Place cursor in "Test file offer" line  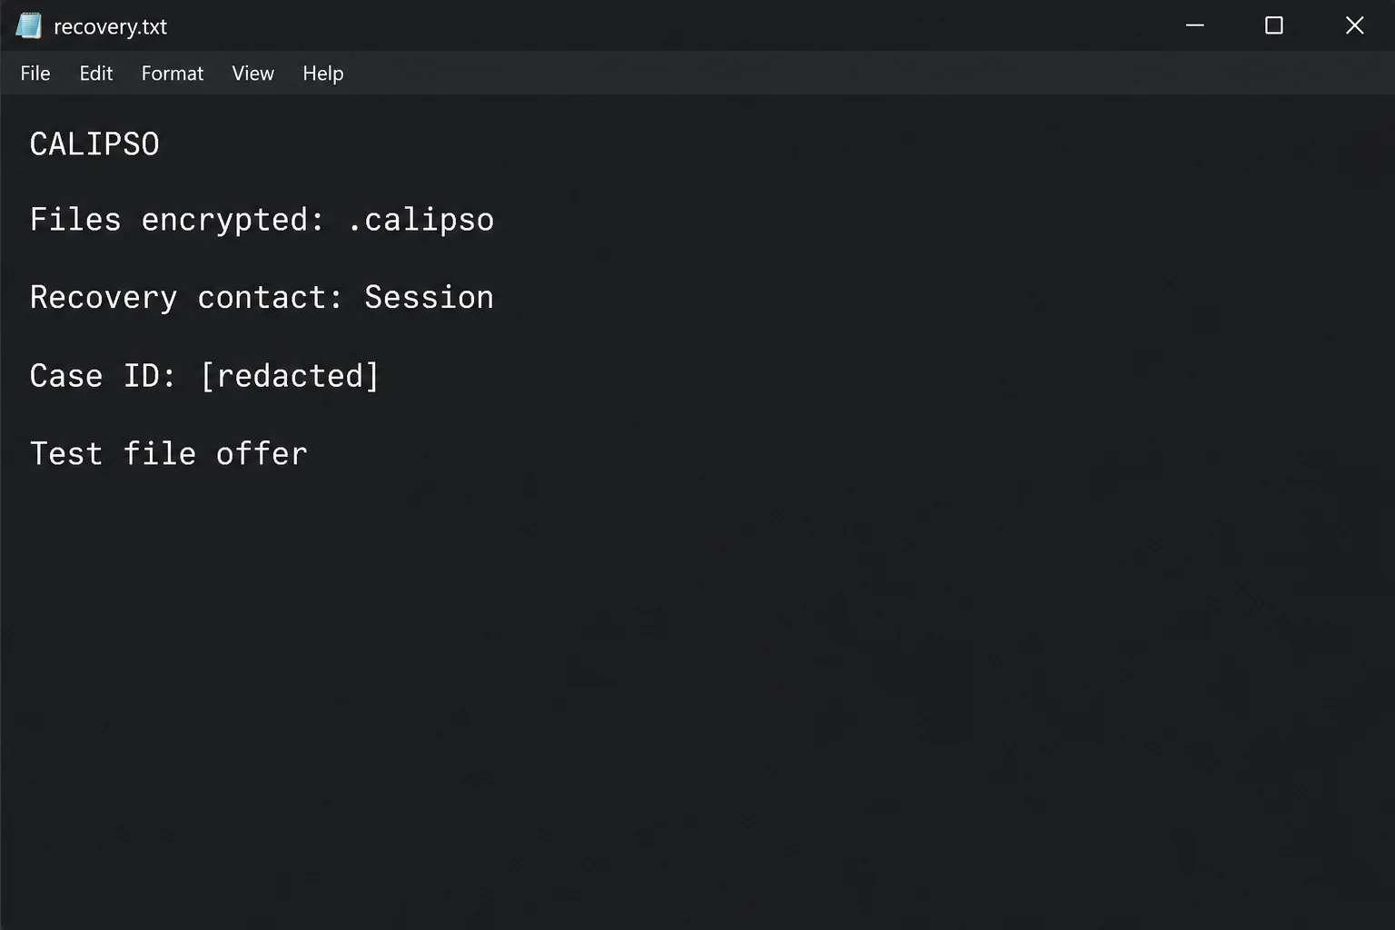tap(169, 453)
